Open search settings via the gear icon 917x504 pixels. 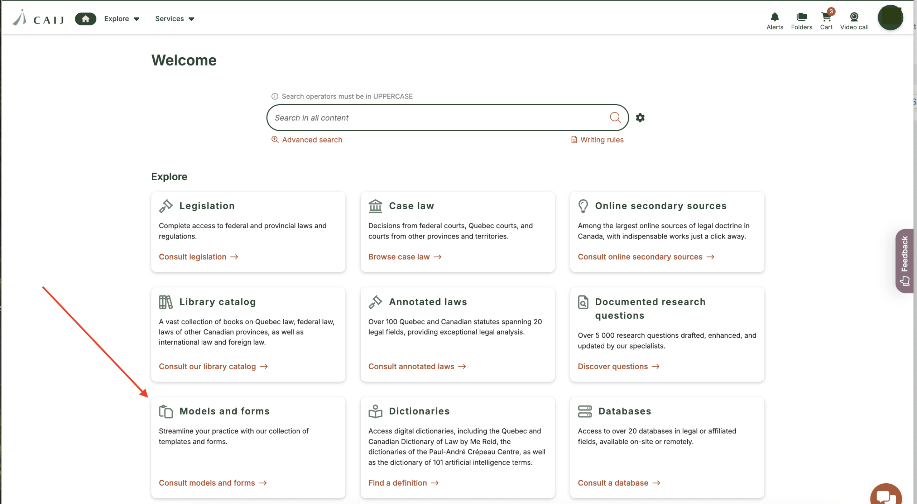tap(640, 117)
